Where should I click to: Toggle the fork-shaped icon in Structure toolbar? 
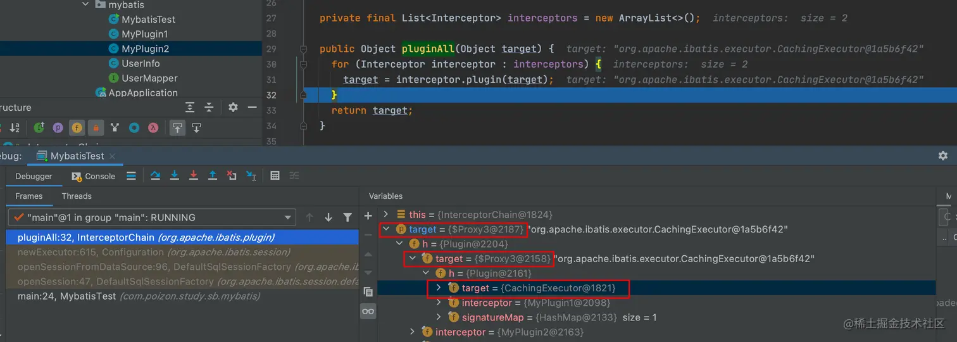[x=115, y=127]
